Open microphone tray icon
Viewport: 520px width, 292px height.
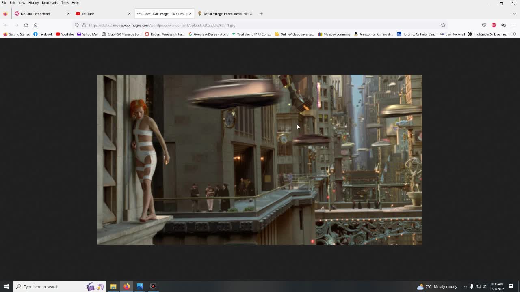(x=472, y=286)
